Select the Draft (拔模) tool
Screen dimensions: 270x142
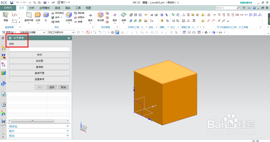point(78,22)
